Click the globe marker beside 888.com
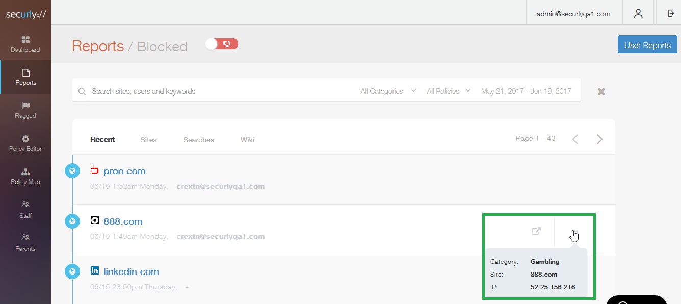This screenshot has height=304, width=681. [72, 221]
